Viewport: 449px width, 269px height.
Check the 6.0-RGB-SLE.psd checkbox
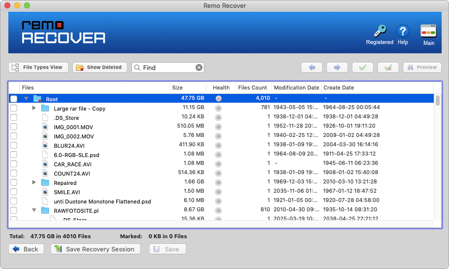tap(13, 155)
